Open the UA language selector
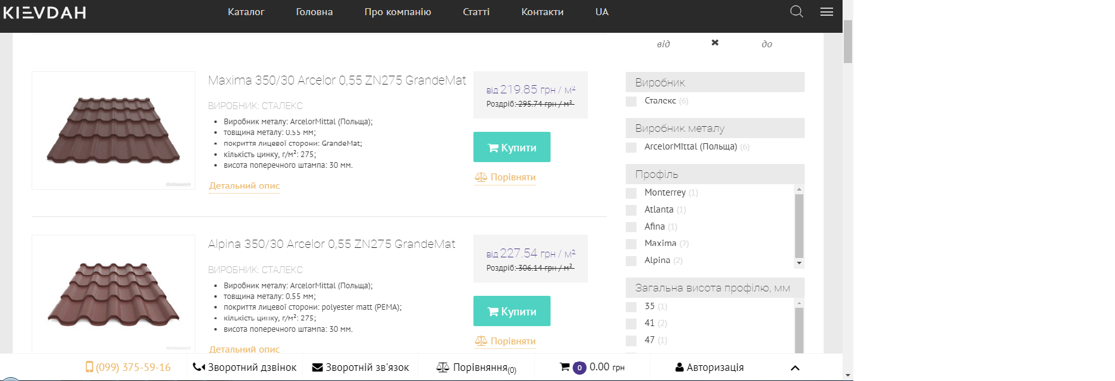The height and width of the screenshot is (381, 1115). tap(602, 12)
